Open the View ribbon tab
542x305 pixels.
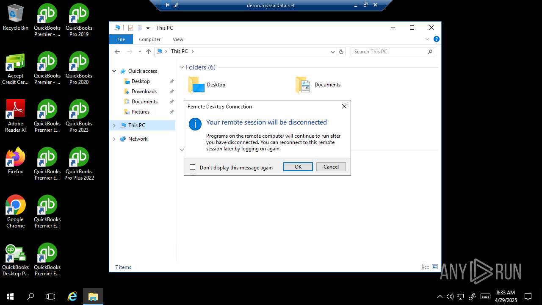[x=178, y=39]
